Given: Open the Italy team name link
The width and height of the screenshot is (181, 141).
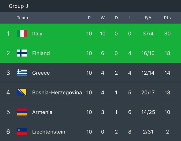Looking at the screenshot, I should point(37,33).
